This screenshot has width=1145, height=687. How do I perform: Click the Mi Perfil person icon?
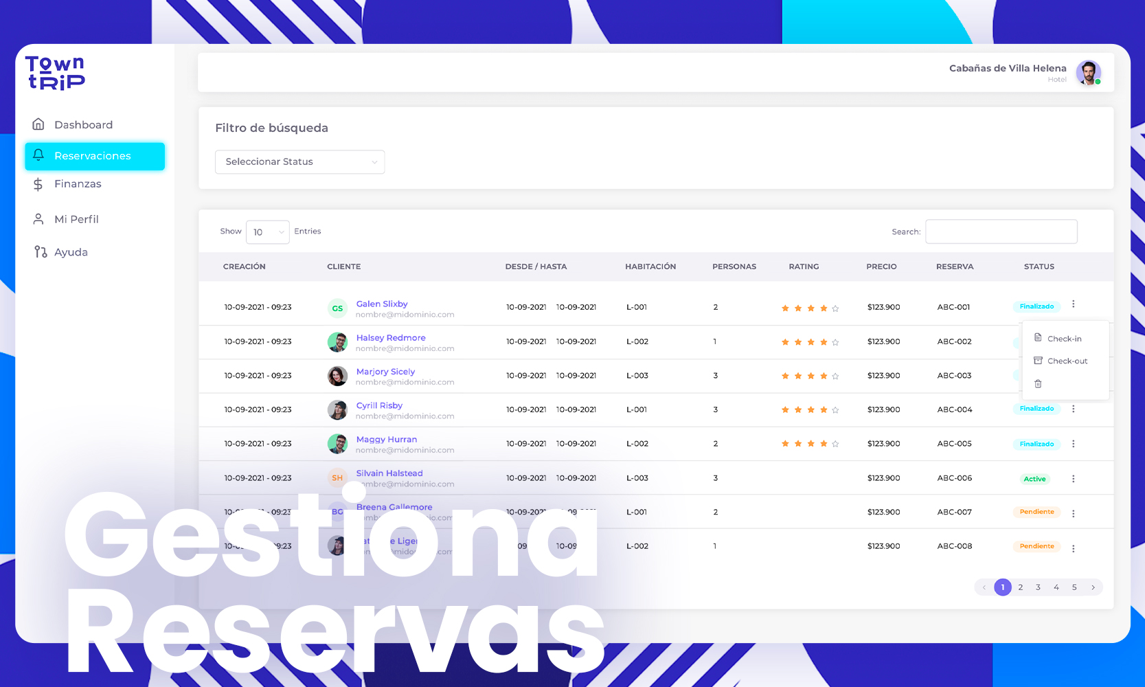click(38, 219)
